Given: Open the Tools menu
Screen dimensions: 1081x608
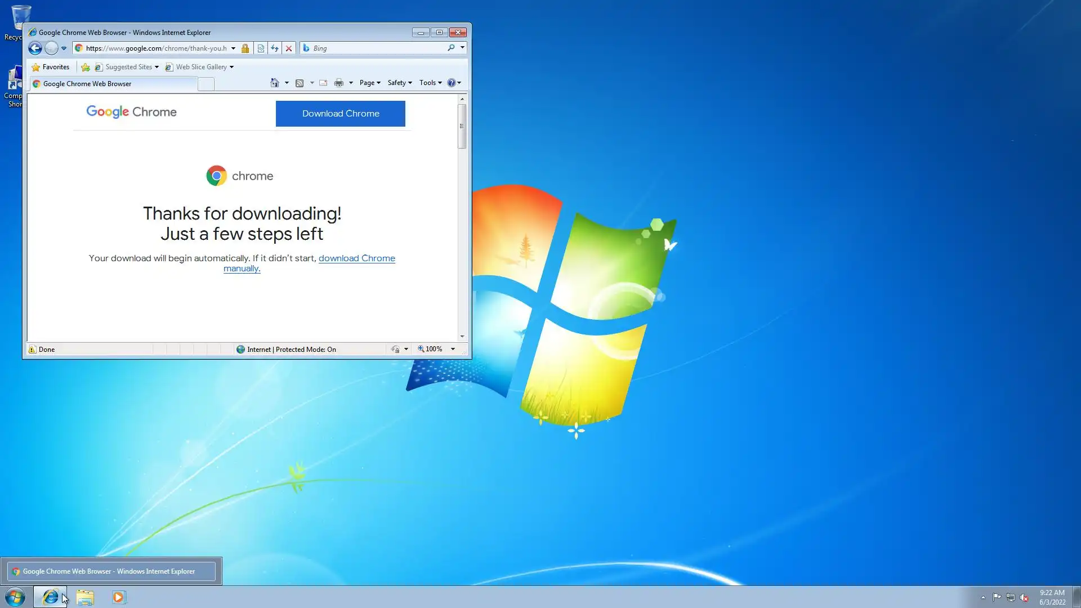Looking at the screenshot, I should (x=430, y=83).
